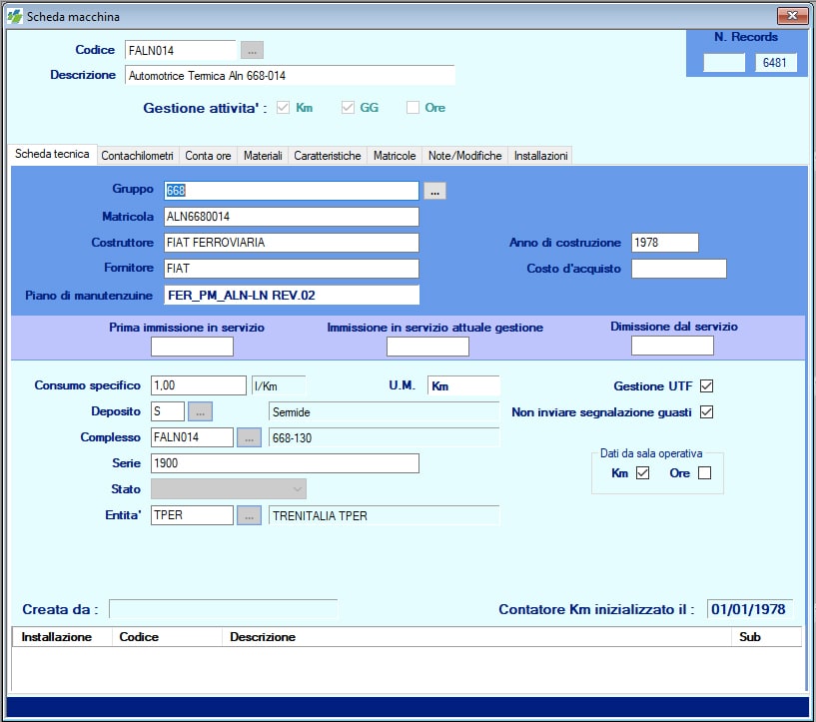
Task: Toggle the Gestione UTF checkbox
Action: (x=706, y=386)
